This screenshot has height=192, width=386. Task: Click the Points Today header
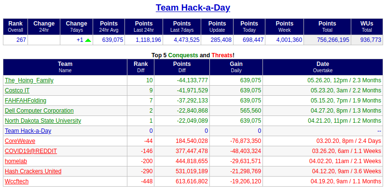(249, 26)
